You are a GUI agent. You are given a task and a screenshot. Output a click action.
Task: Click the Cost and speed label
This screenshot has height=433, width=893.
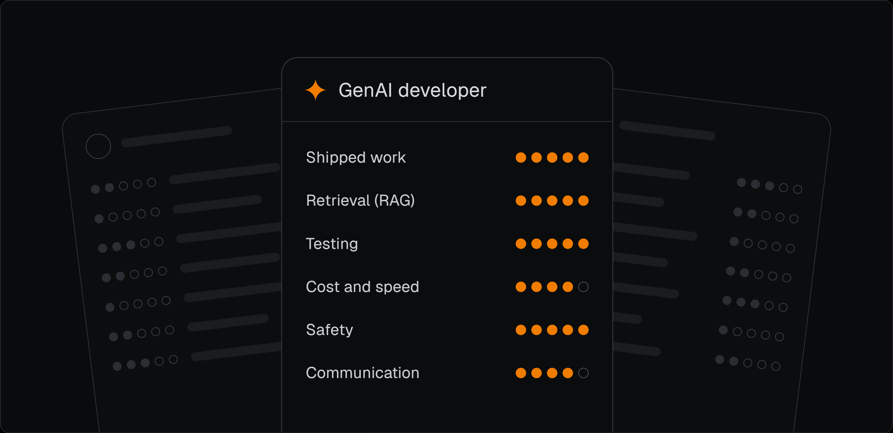click(362, 287)
